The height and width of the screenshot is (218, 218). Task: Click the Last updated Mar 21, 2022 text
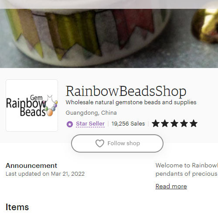pyautogui.click(x=45, y=174)
